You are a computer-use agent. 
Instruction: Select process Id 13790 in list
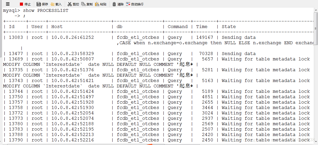16,140
